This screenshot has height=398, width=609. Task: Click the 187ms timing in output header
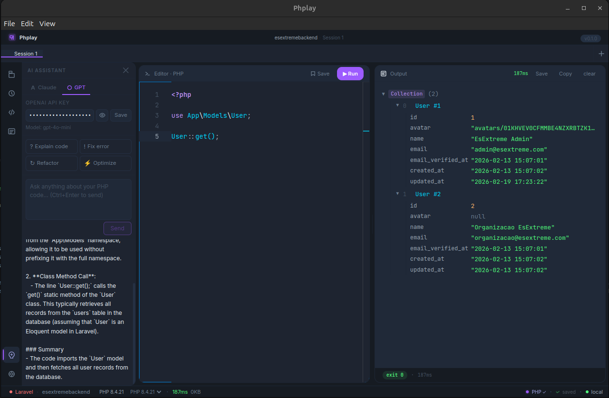point(521,74)
